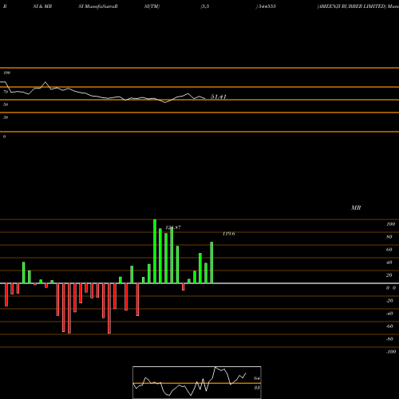
Task: Click the 'SI MunafaSutraR' header text
Action: (98, 6)
